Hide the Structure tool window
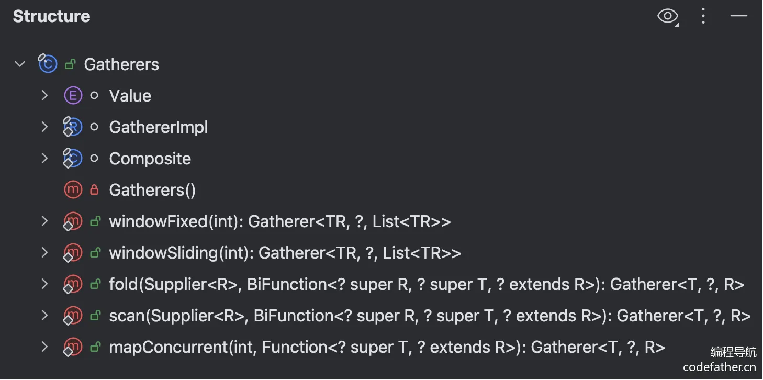This screenshot has width=763, height=380. tap(738, 16)
